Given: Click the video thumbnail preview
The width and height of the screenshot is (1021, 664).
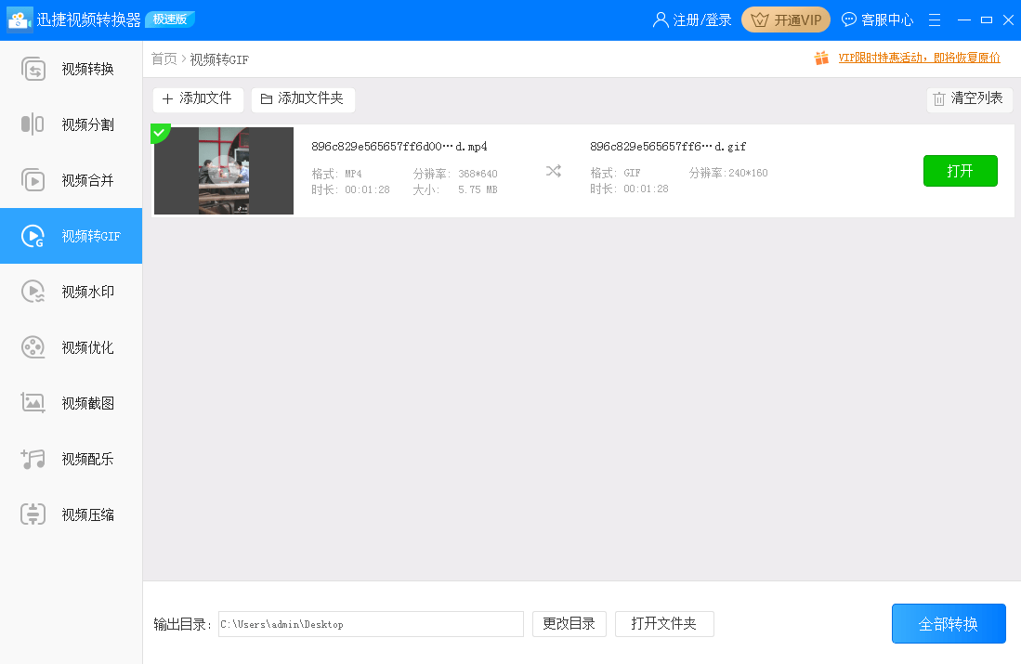Looking at the screenshot, I should point(223,171).
